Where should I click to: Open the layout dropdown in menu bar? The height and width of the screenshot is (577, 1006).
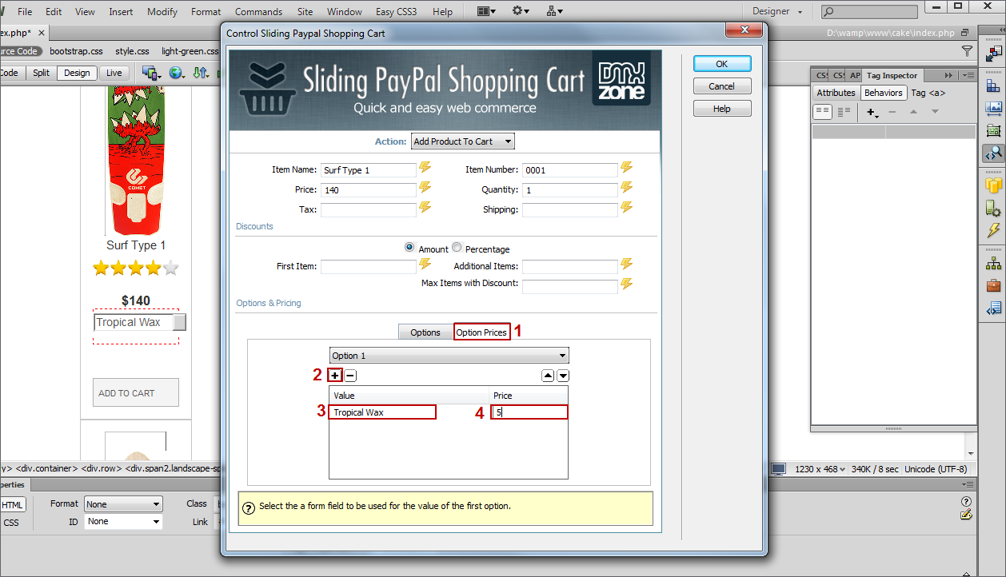[485, 11]
